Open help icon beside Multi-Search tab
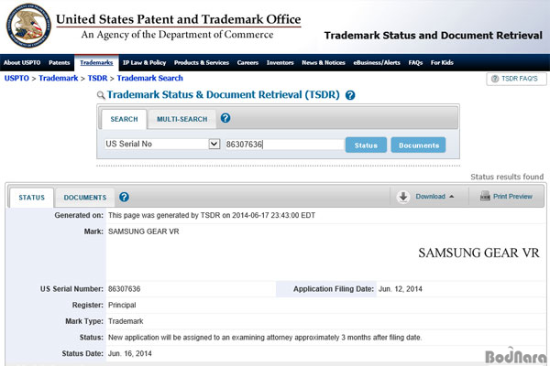Screen dimensions: 550x366 click(225, 118)
